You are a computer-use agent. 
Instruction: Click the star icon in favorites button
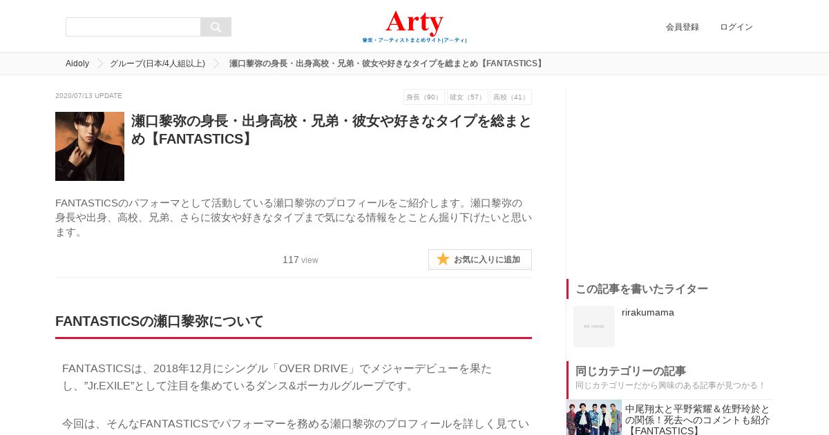coord(443,259)
